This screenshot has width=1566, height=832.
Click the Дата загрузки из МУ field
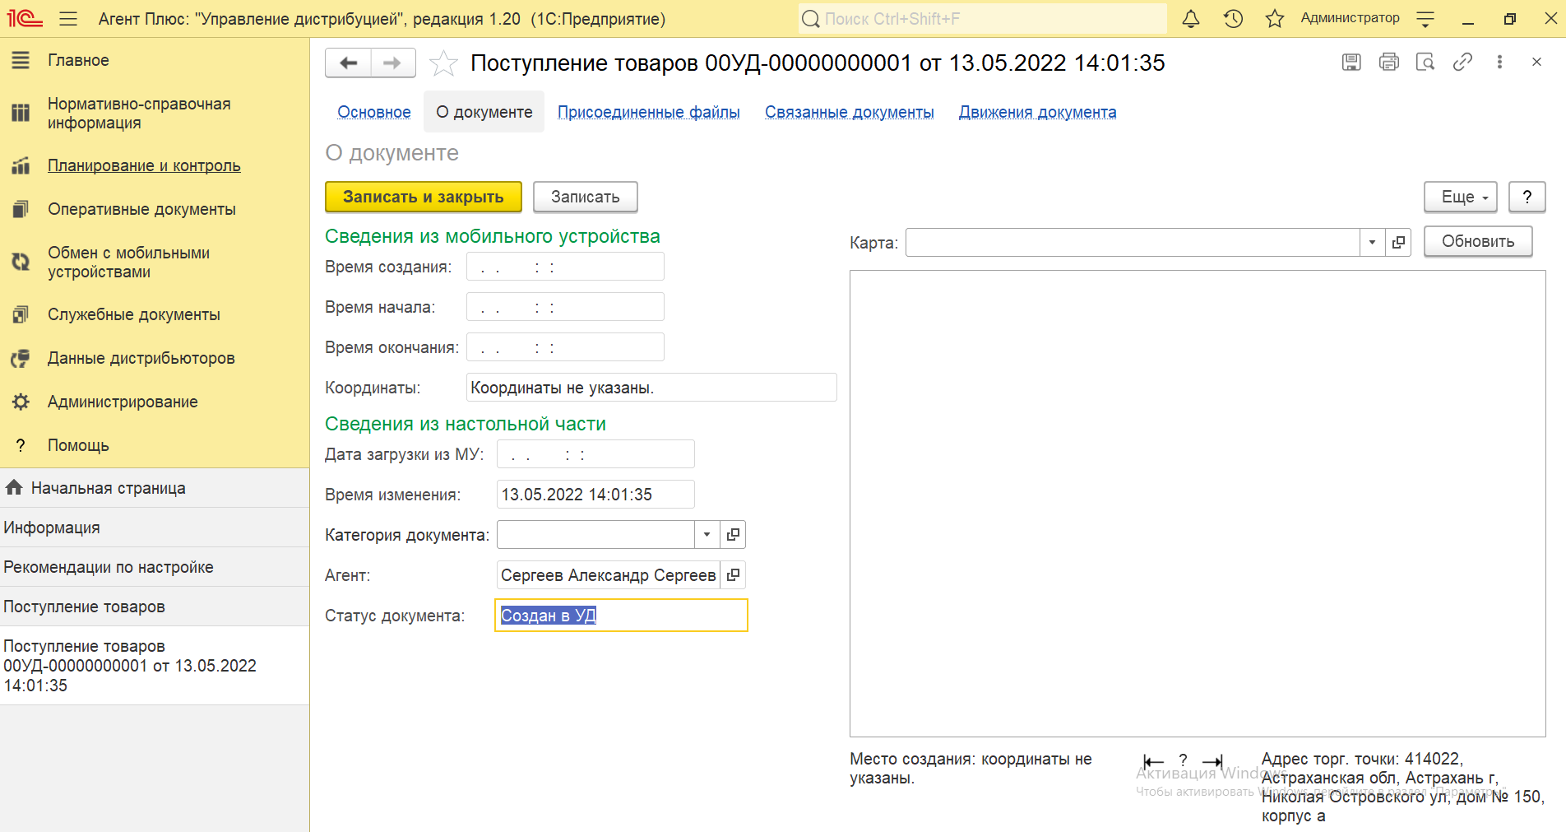click(595, 454)
